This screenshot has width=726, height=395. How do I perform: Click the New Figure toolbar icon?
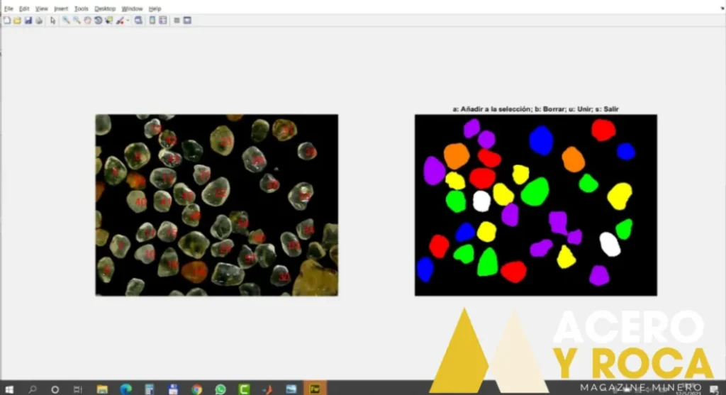click(x=6, y=21)
